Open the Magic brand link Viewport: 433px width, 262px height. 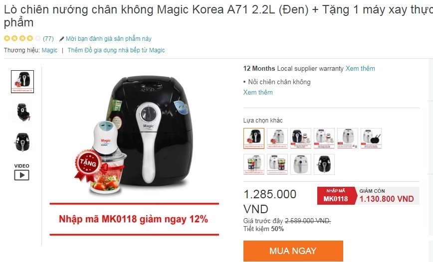49,50
